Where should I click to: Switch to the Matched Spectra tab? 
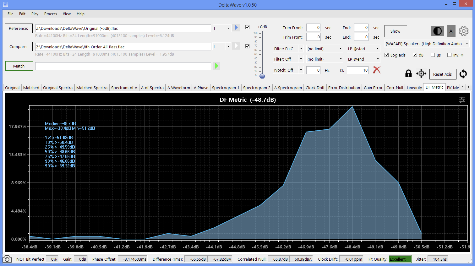tap(92, 88)
